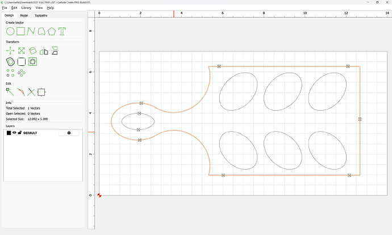392x235 pixels.
Task: Choose the Move transform tool
Action: pyautogui.click(x=10, y=51)
